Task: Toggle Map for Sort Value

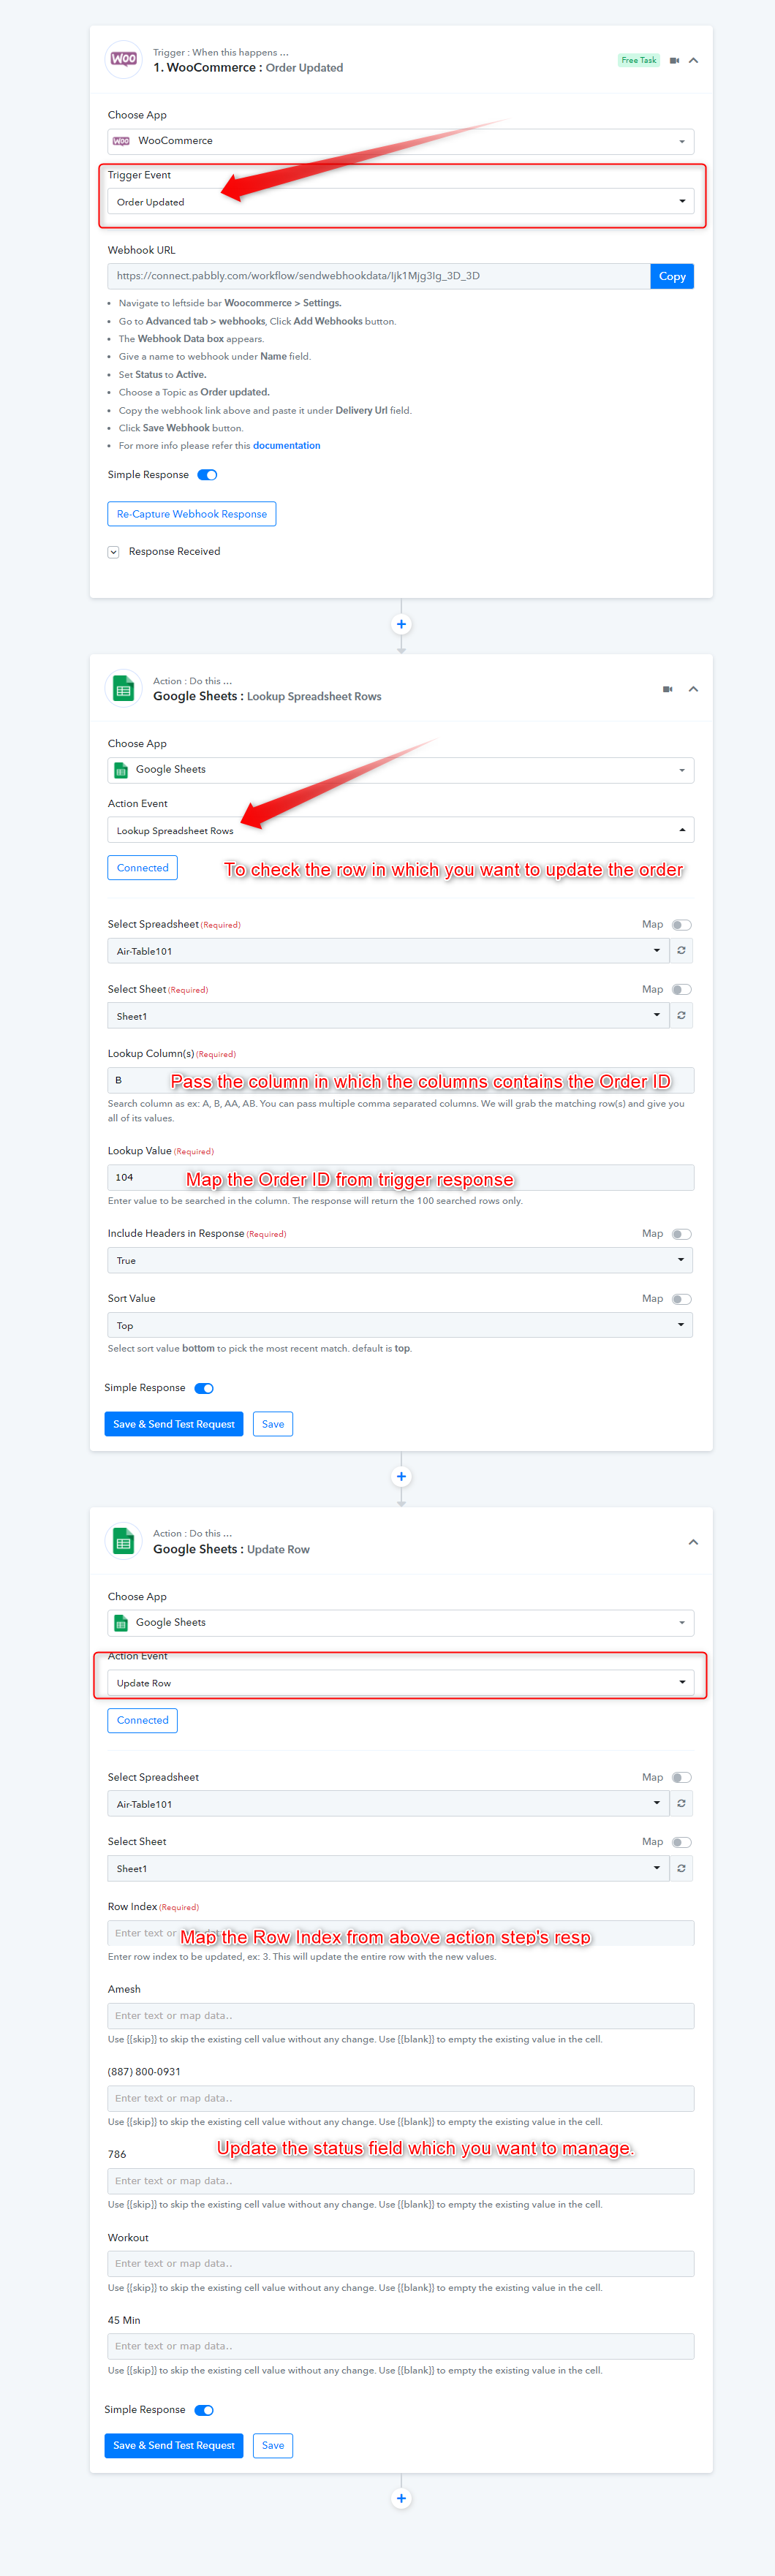Action: click(x=681, y=1299)
